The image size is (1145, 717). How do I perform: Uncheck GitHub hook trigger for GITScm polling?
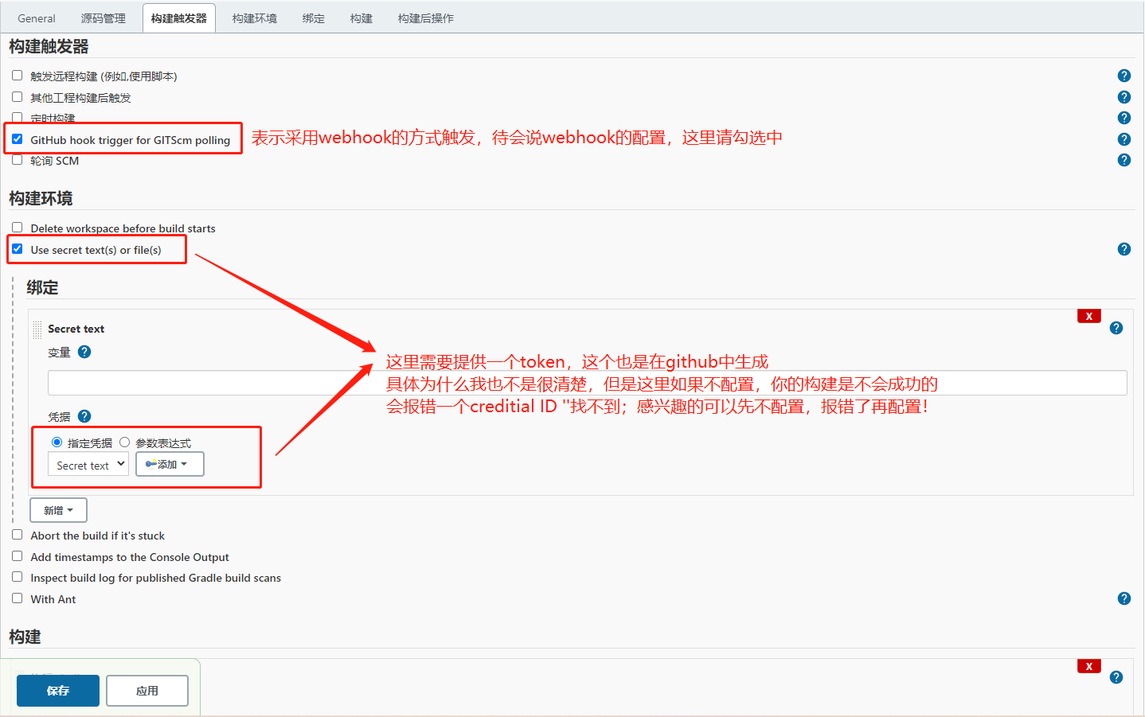18,138
